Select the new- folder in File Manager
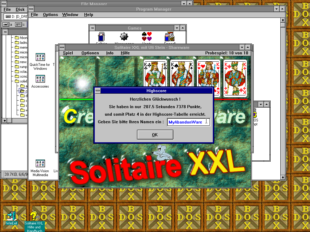310x232 pixels. [21, 62]
